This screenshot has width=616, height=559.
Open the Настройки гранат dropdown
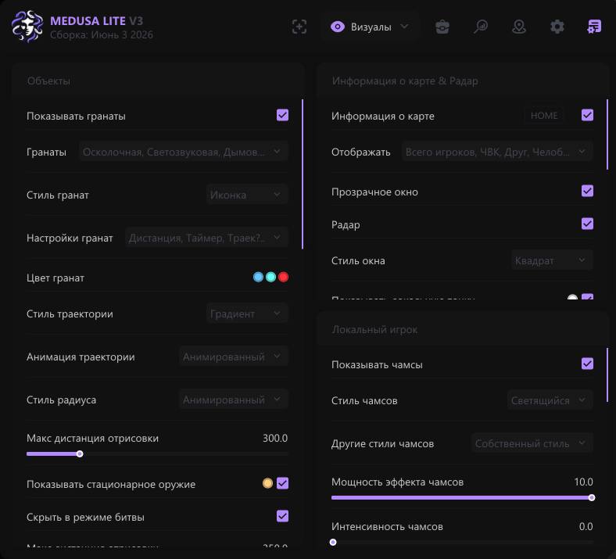pos(206,238)
